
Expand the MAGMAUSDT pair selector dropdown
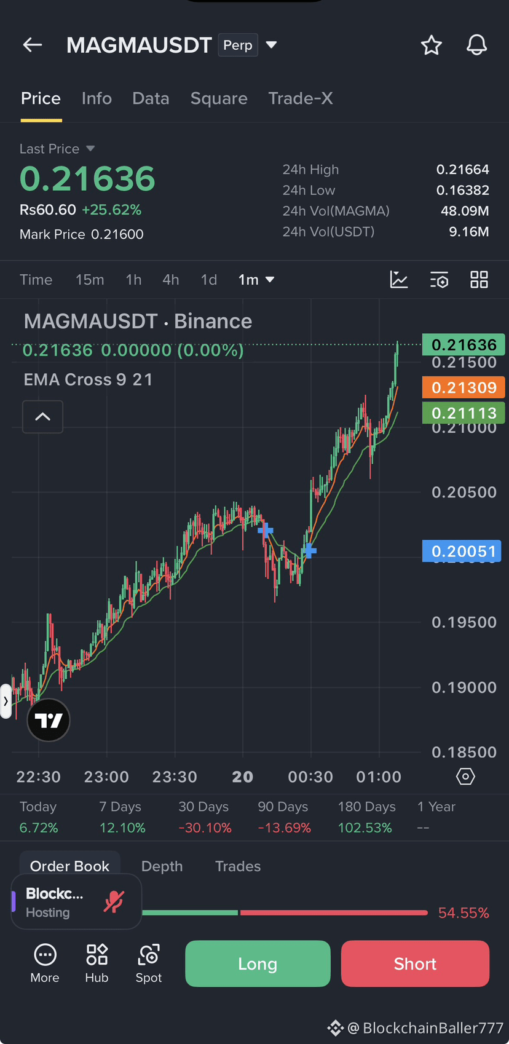coord(271,45)
